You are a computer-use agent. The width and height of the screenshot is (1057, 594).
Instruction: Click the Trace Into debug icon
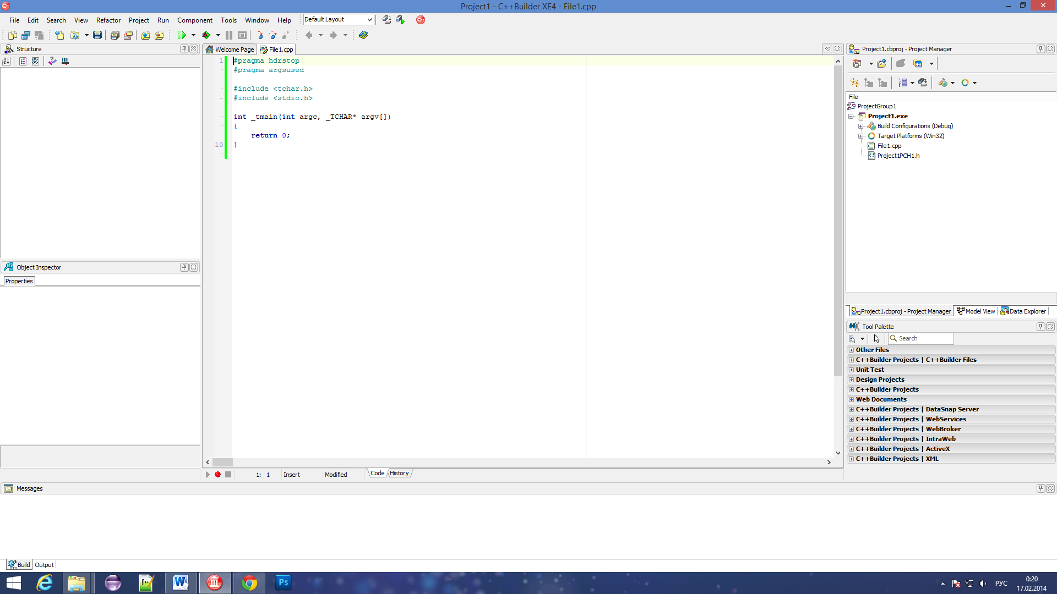click(x=260, y=35)
